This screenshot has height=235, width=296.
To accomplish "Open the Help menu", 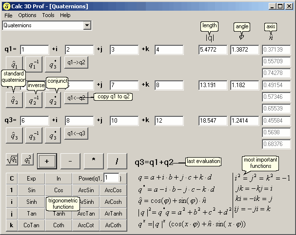I will point(65,15).
